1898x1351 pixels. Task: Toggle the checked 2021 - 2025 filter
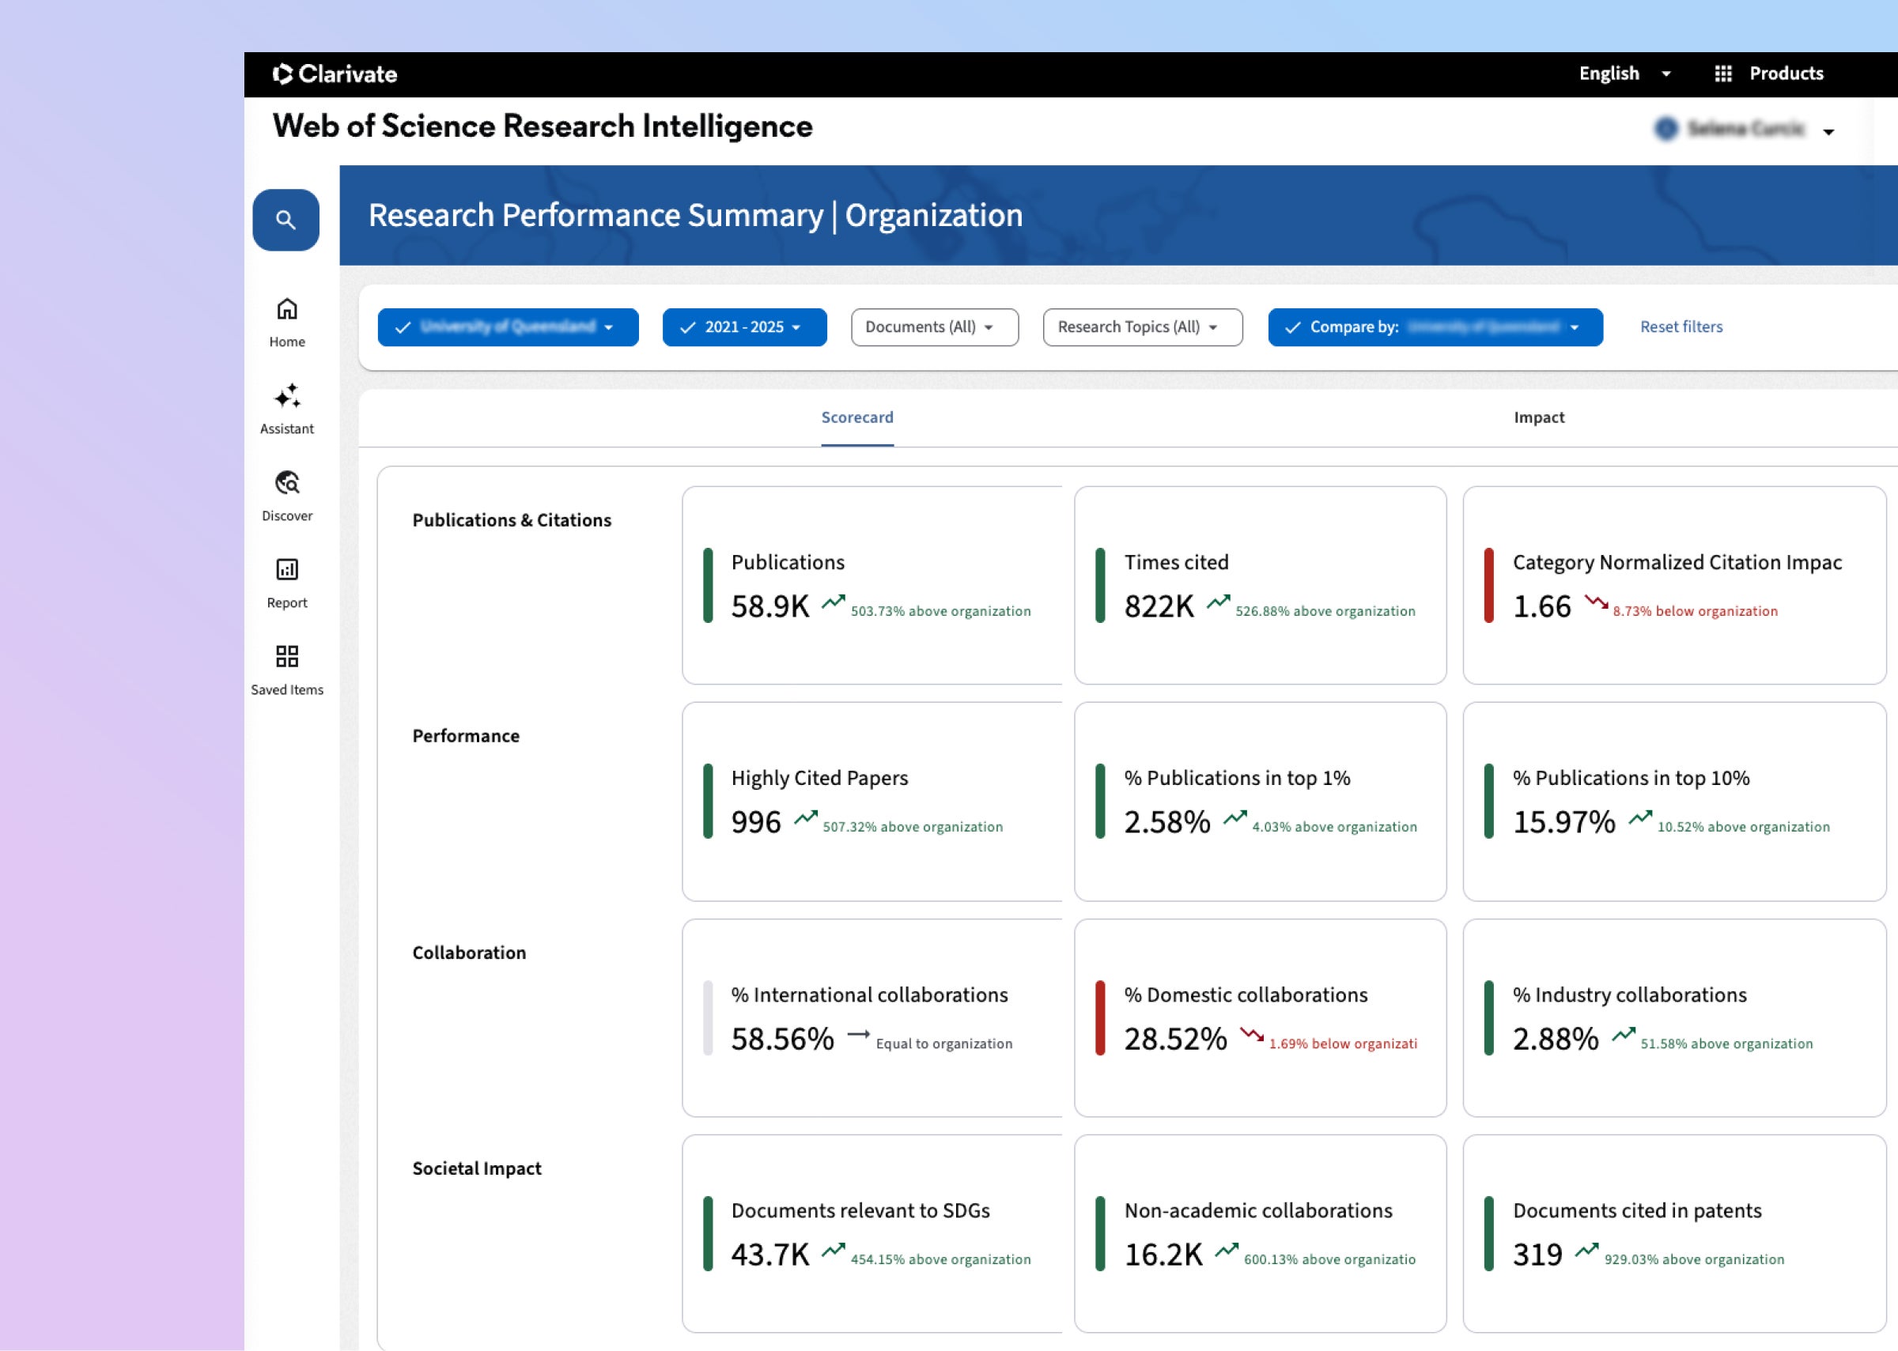coord(744,327)
